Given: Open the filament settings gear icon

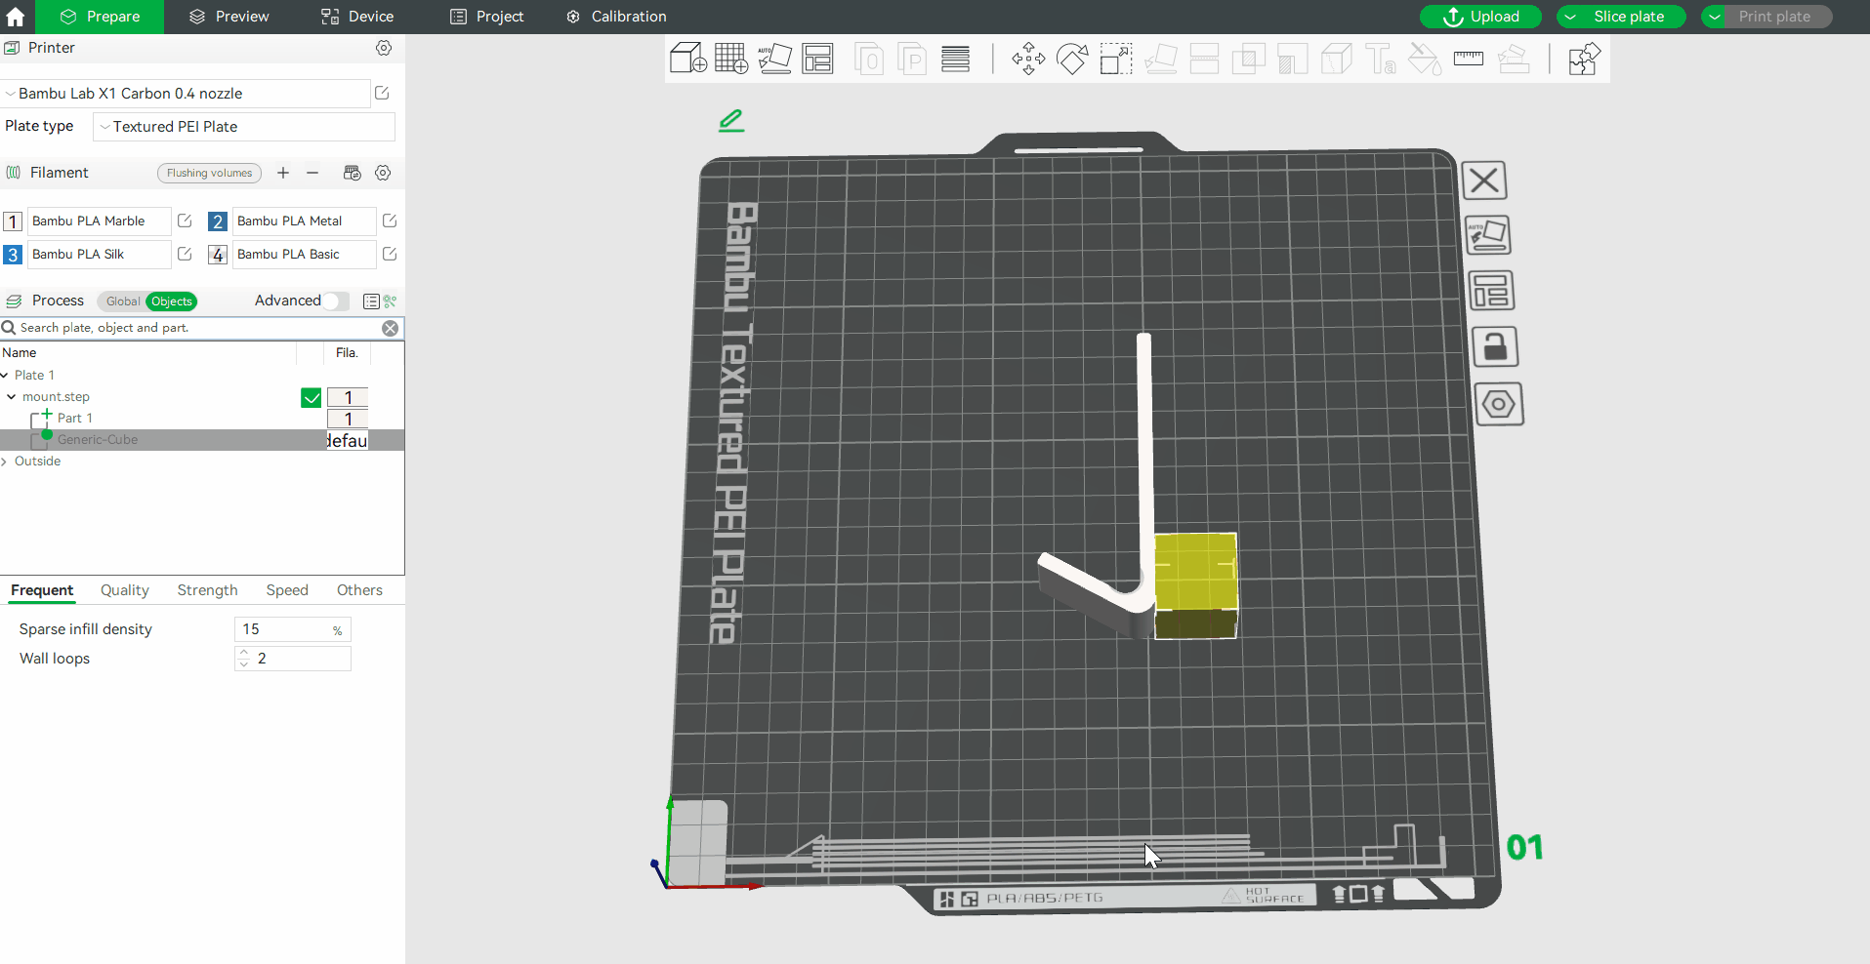Looking at the screenshot, I should (383, 173).
